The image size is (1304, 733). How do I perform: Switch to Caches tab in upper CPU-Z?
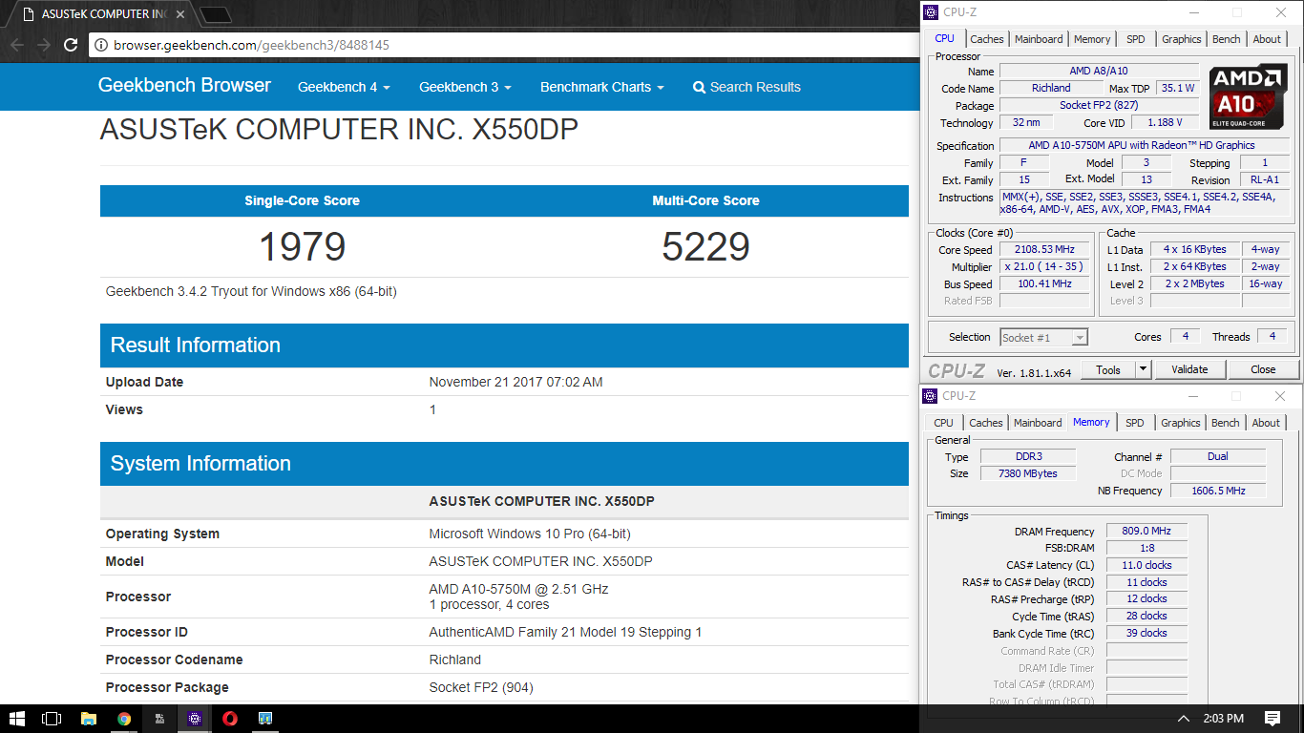[x=987, y=39]
